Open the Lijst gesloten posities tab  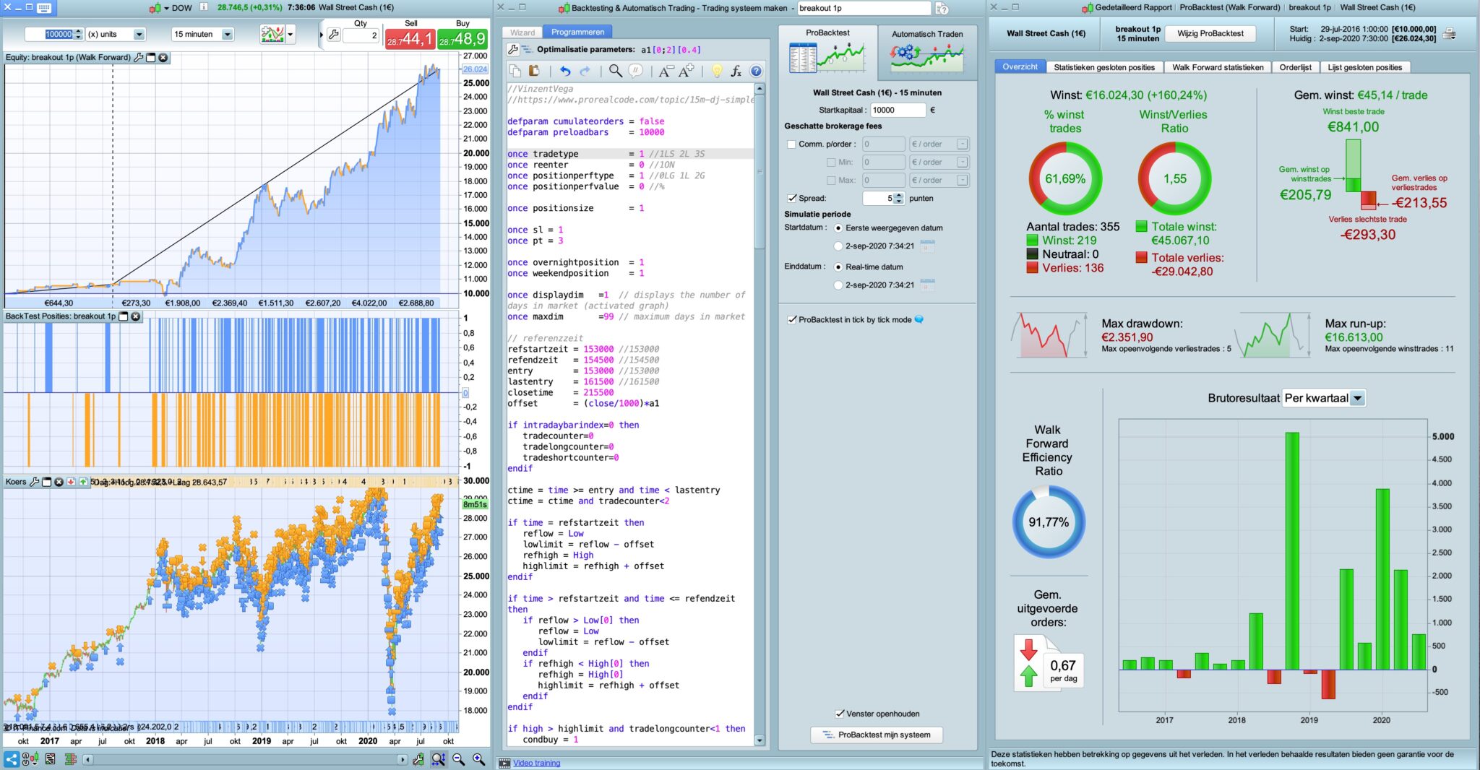tap(1364, 67)
